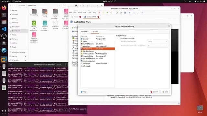Click the Help button in settings dialog
This screenshot has height=116, width=207.
tap(83, 92)
